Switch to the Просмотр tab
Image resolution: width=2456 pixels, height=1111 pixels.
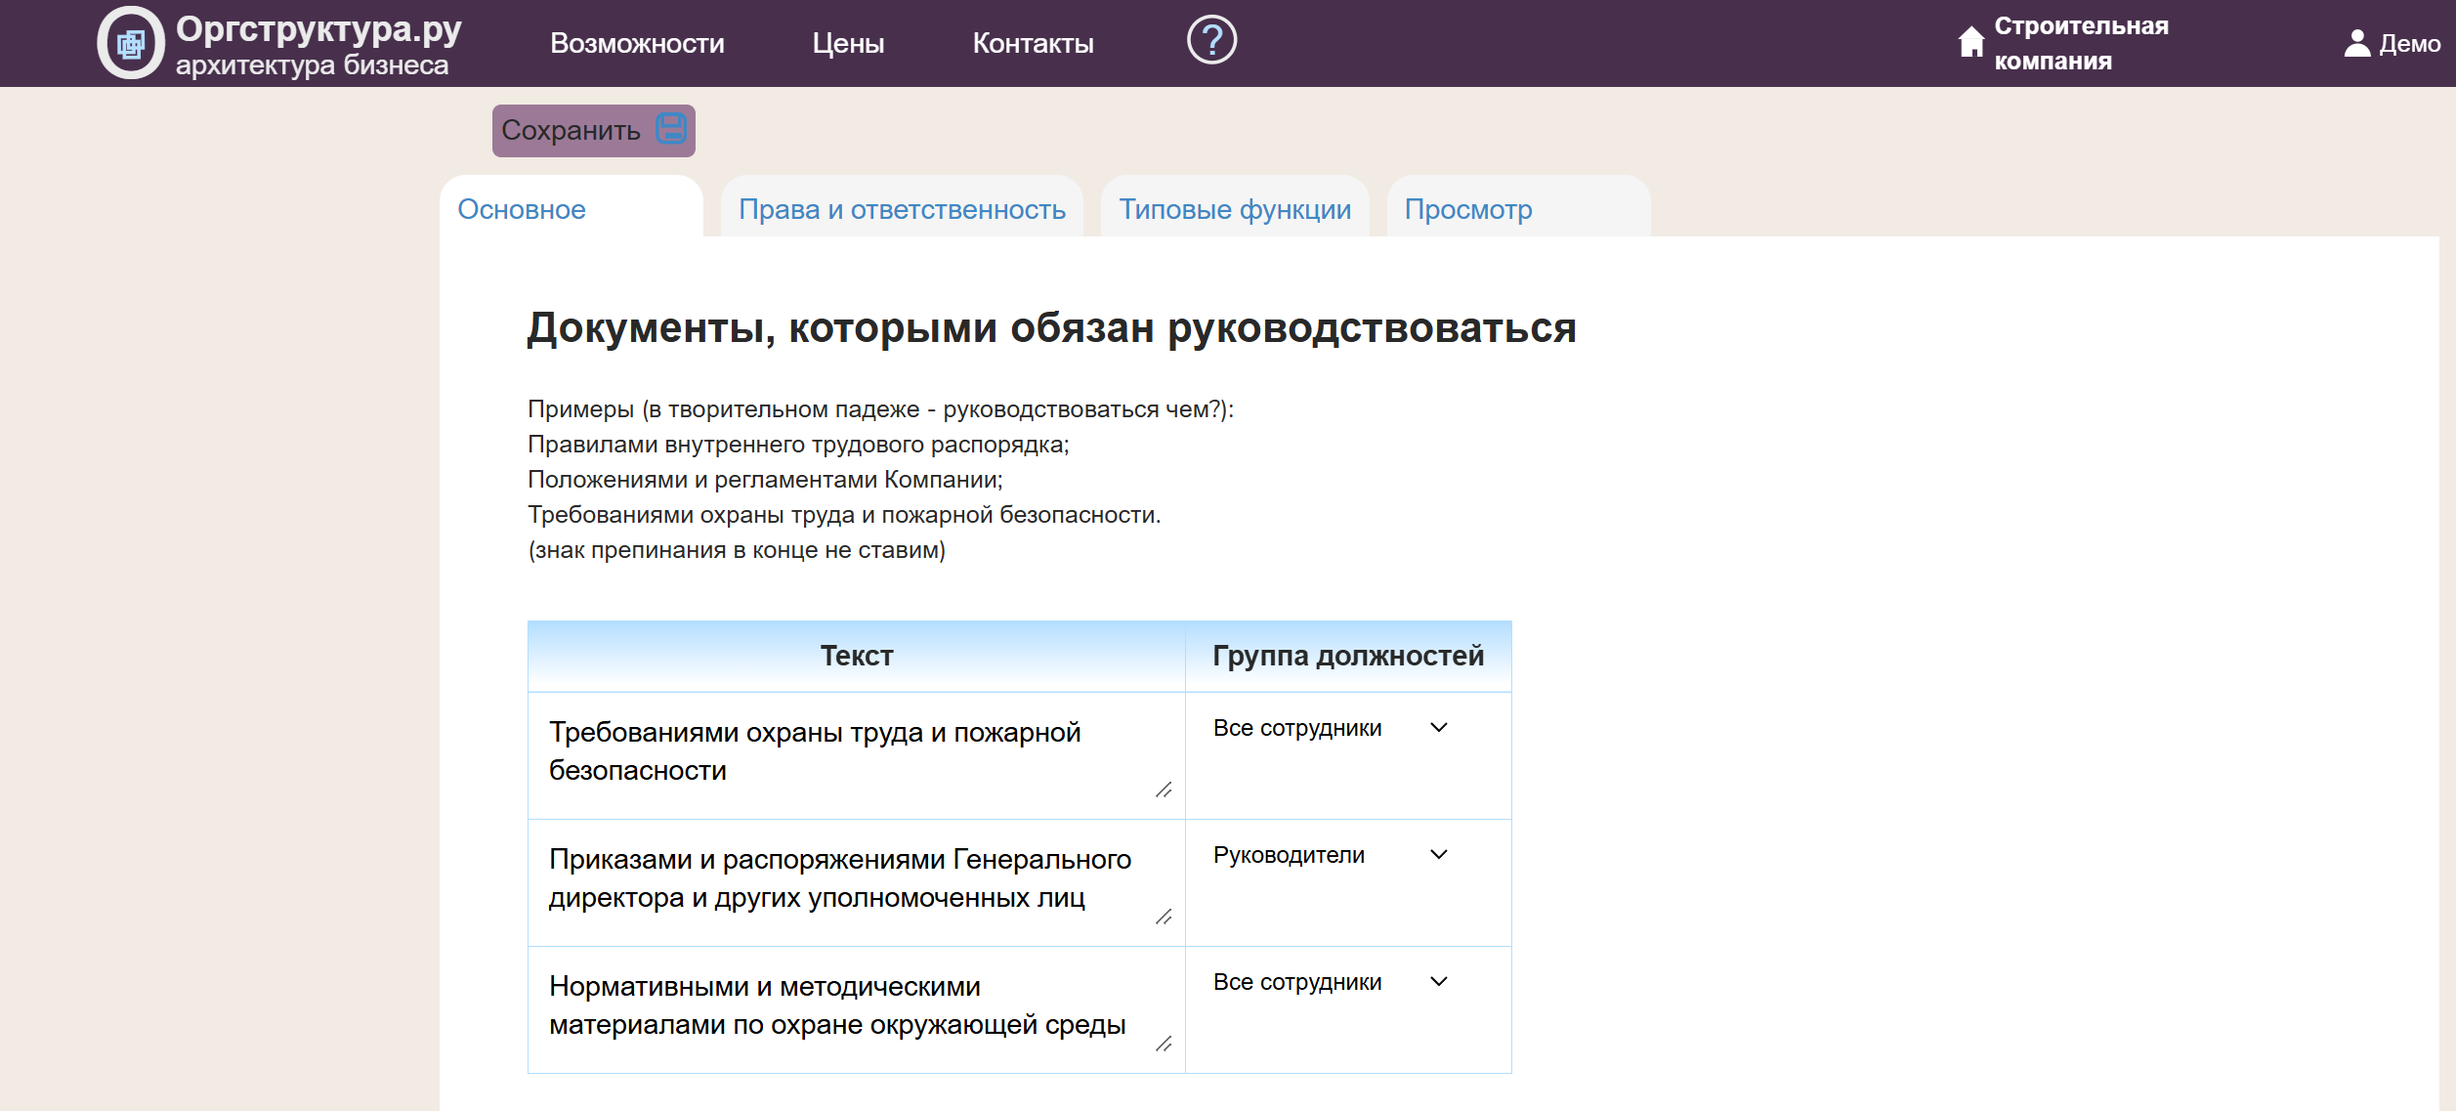(1518, 207)
